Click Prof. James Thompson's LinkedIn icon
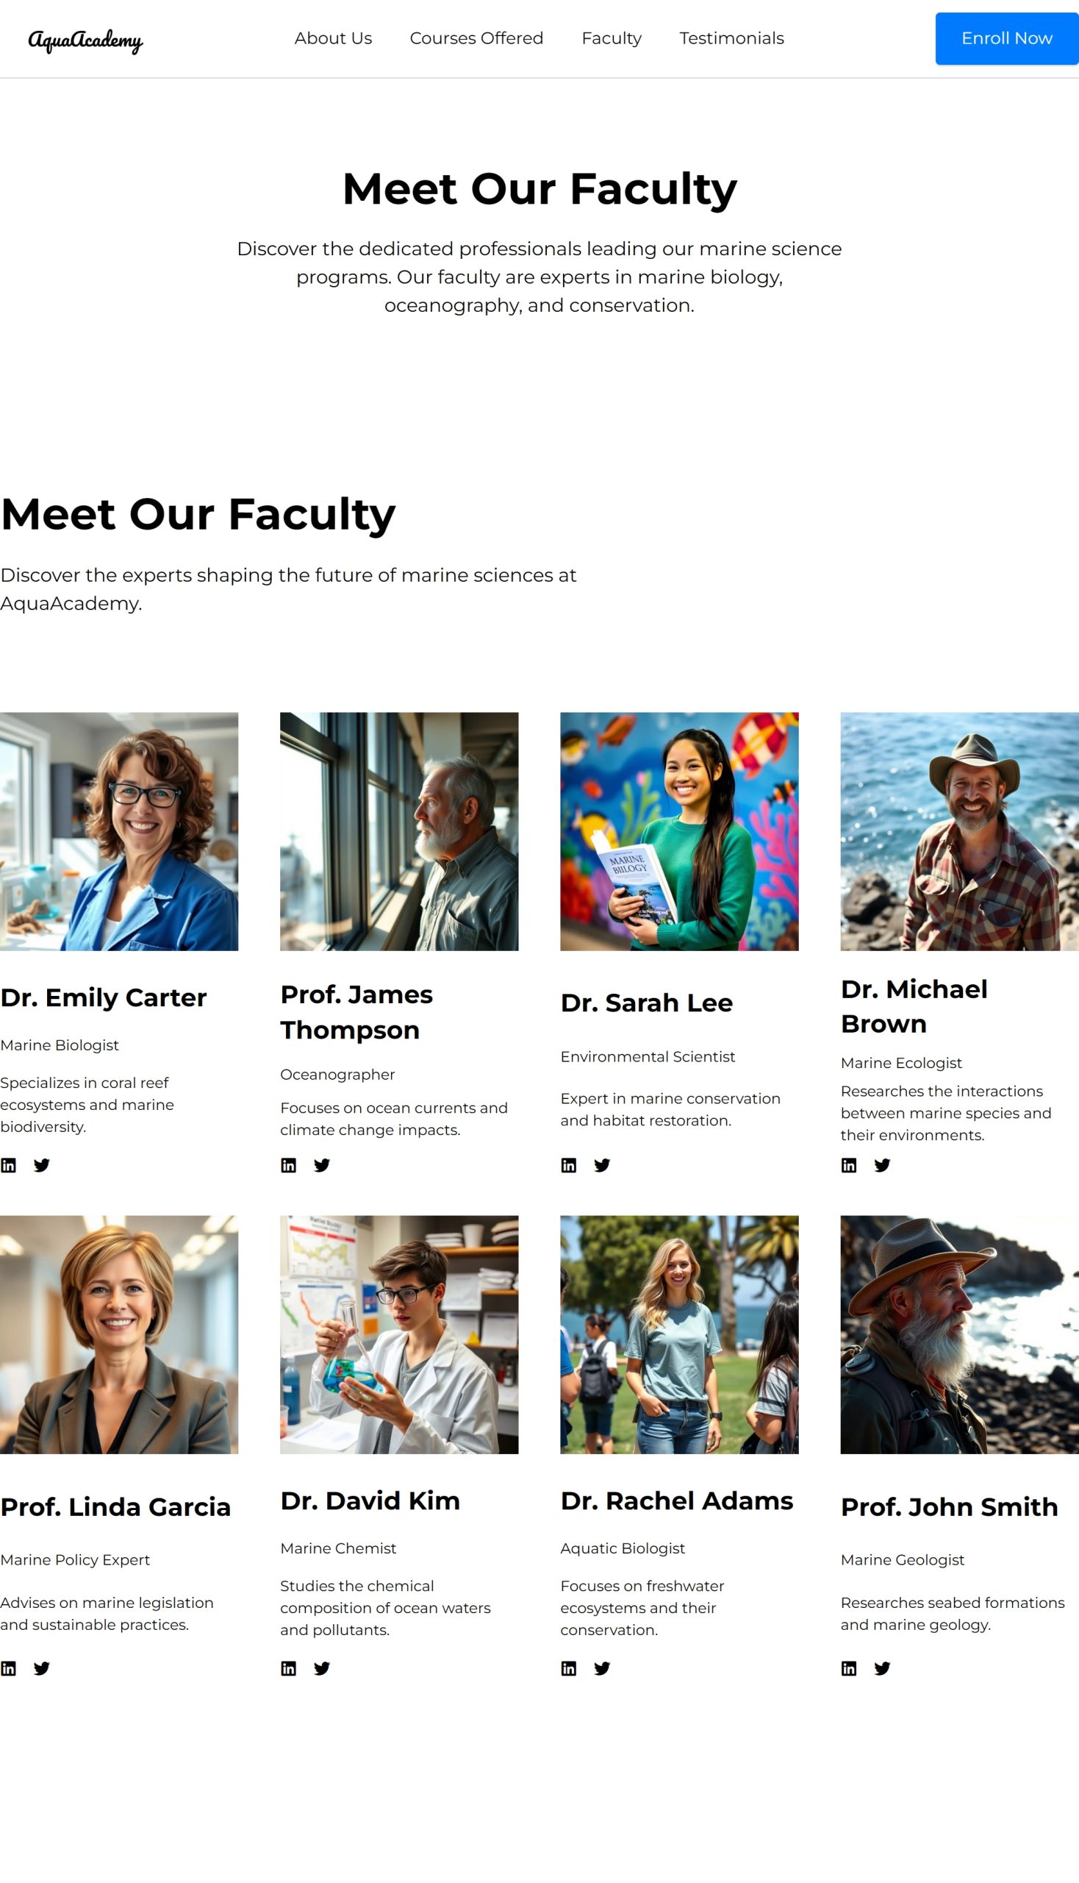Viewport: 1079px width, 1883px height. coord(288,1165)
